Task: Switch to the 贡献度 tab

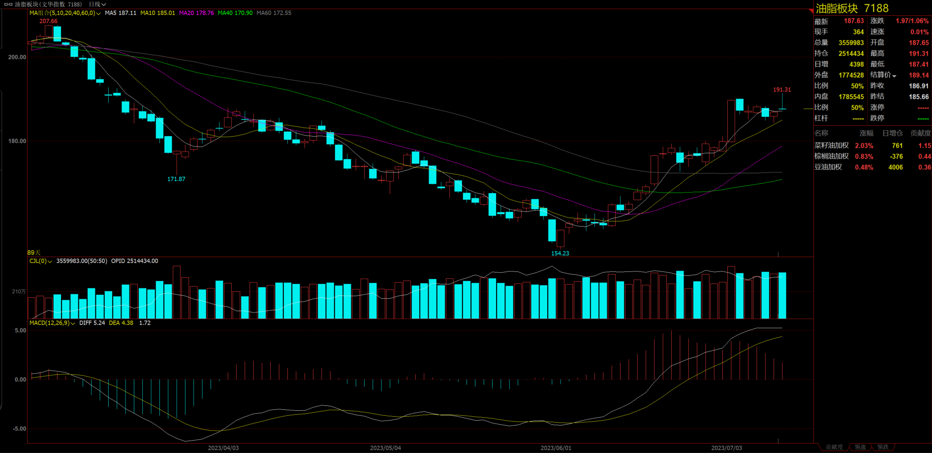Action: coord(834,447)
